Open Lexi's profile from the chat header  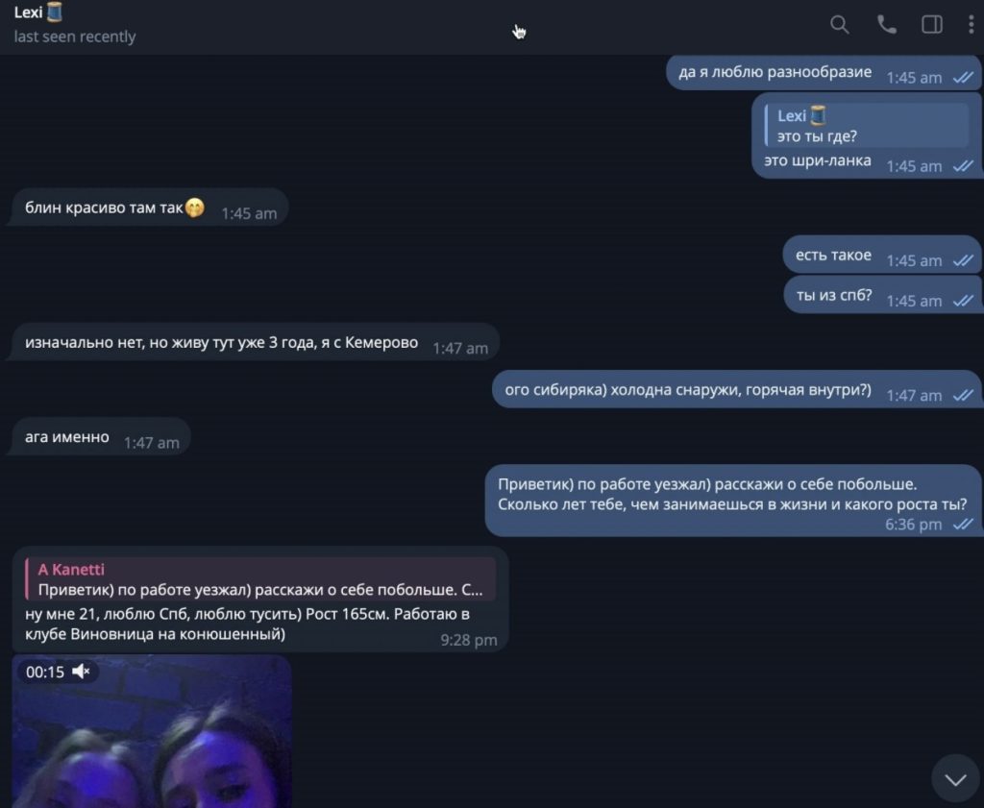click(x=28, y=12)
